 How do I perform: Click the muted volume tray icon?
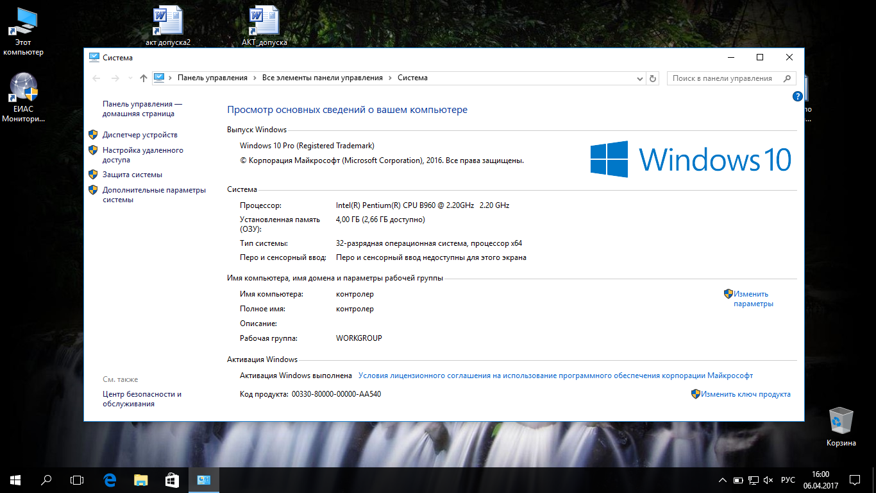point(769,480)
